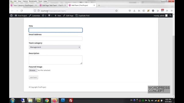Image resolution: width=184 pixels, height=103 pixels.
Task: Click the back navigation arrow
Action: [x=12, y=11]
